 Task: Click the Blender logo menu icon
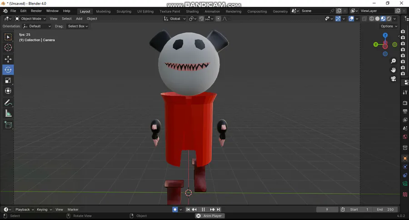click(x=5, y=11)
